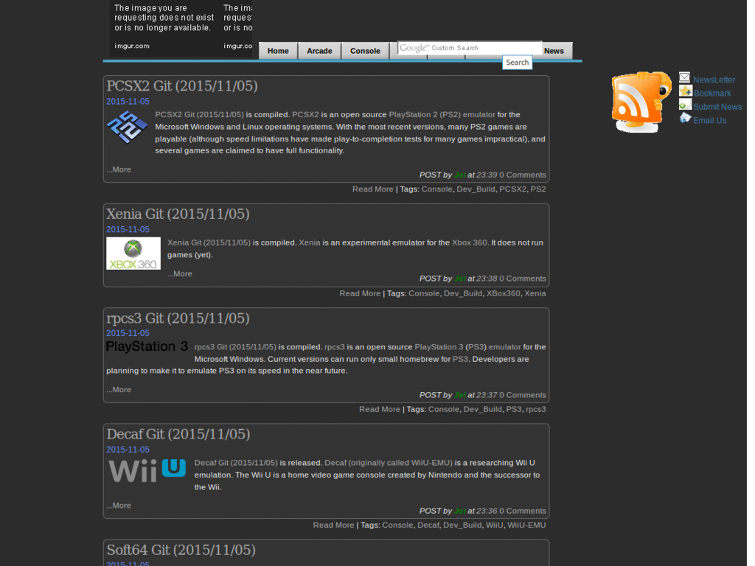Open the Xenia Git (2015/11/05) post title

178,214
